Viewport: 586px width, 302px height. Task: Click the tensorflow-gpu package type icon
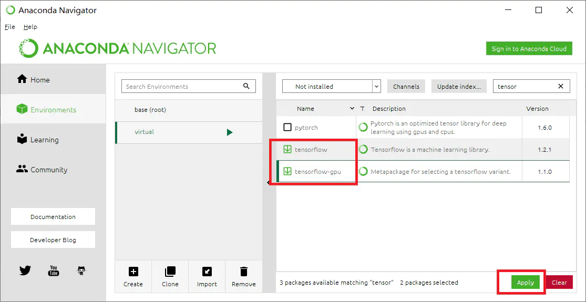(x=363, y=172)
